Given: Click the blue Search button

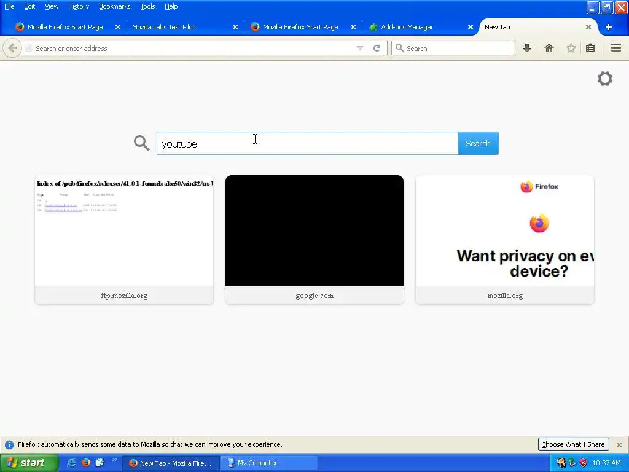Looking at the screenshot, I should (x=478, y=143).
